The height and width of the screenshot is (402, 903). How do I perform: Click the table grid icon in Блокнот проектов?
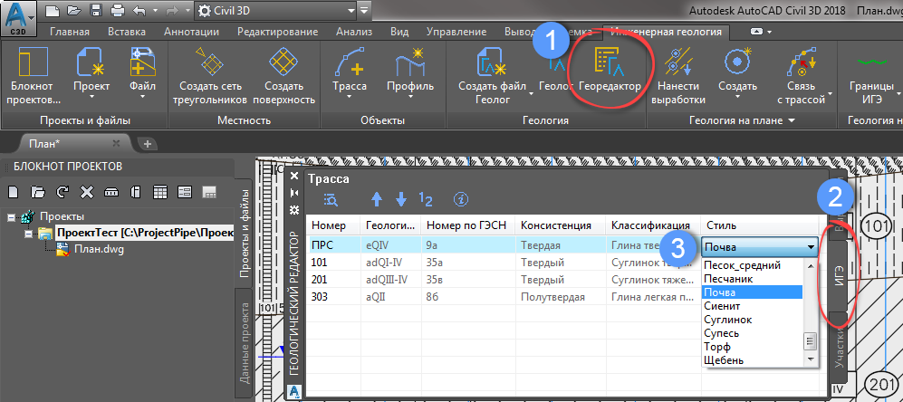[160, 191]
